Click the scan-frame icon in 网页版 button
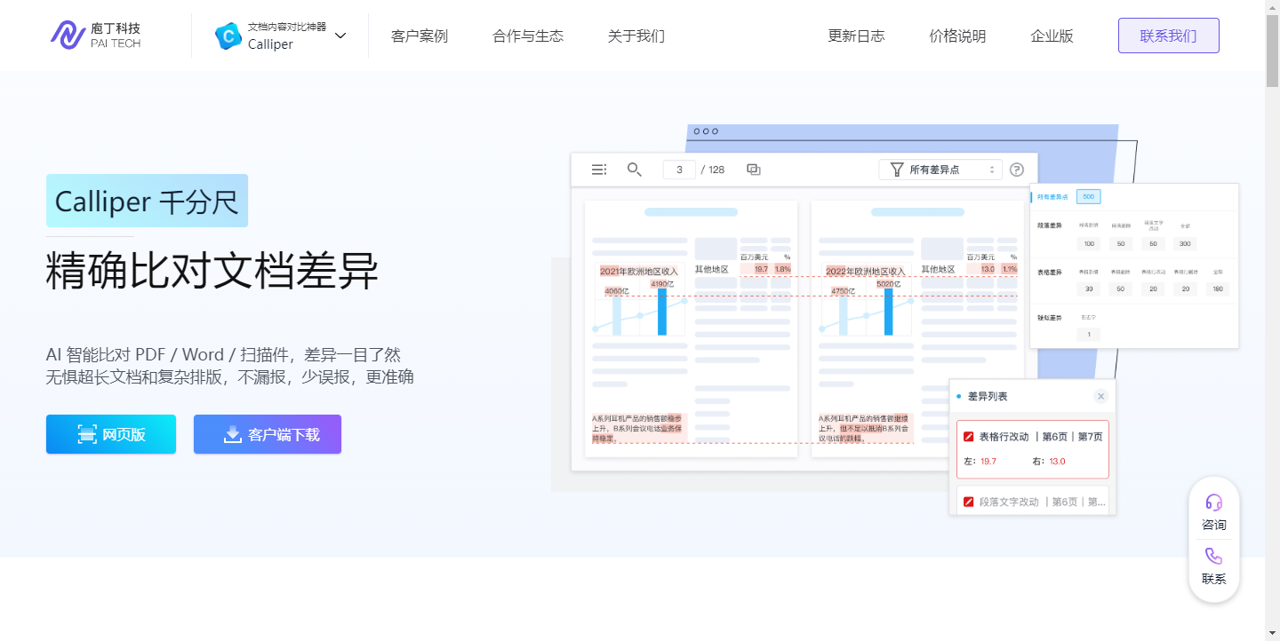This screenshot has height=641, width=1280. tap(87, 434)
